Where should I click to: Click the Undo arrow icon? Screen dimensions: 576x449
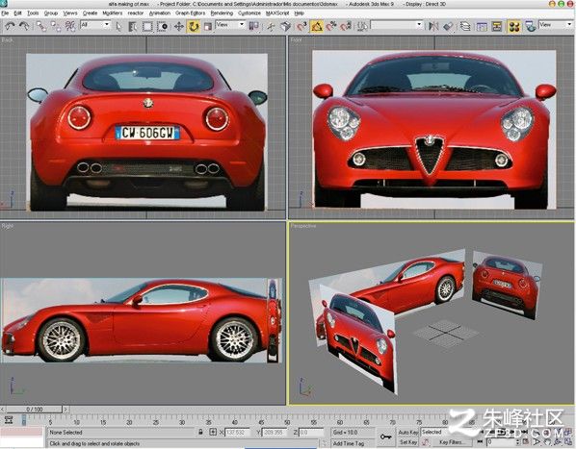[x=11, y=26]
